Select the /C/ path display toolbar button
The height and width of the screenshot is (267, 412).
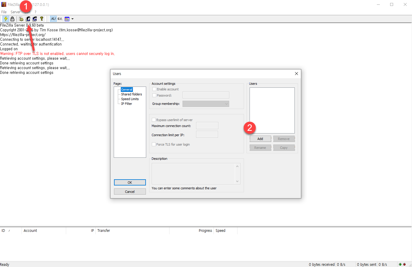pyautogui.click(x=53, y=19)
